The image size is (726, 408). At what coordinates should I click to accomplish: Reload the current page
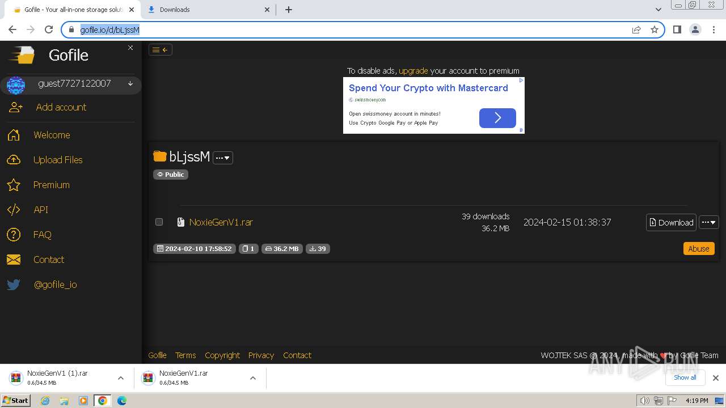click(x=49, y=29)
